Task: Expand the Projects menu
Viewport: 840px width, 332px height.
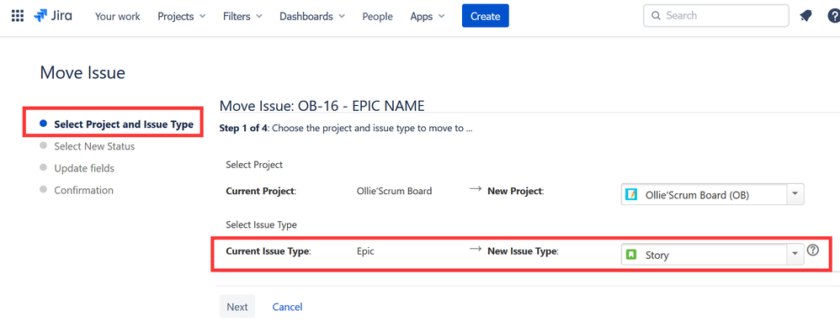Action: click(x=182, y=17)
